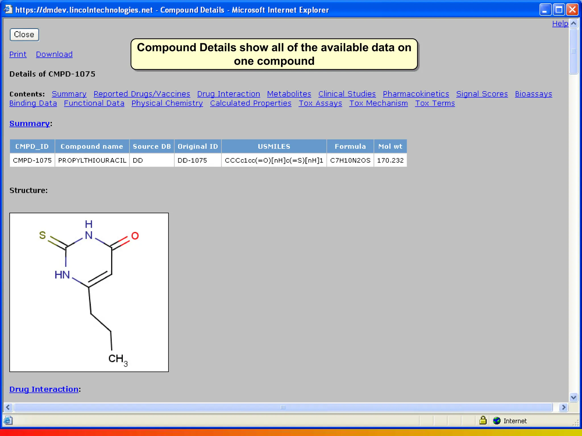Maximize the Internet Explorer window
Viewport: 582px width, 436px height.
click(559, 10)
